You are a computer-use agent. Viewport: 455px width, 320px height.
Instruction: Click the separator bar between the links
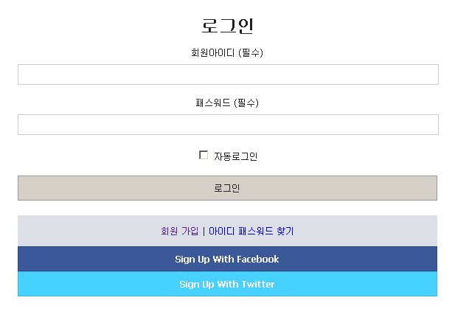(x=204, y=231)
